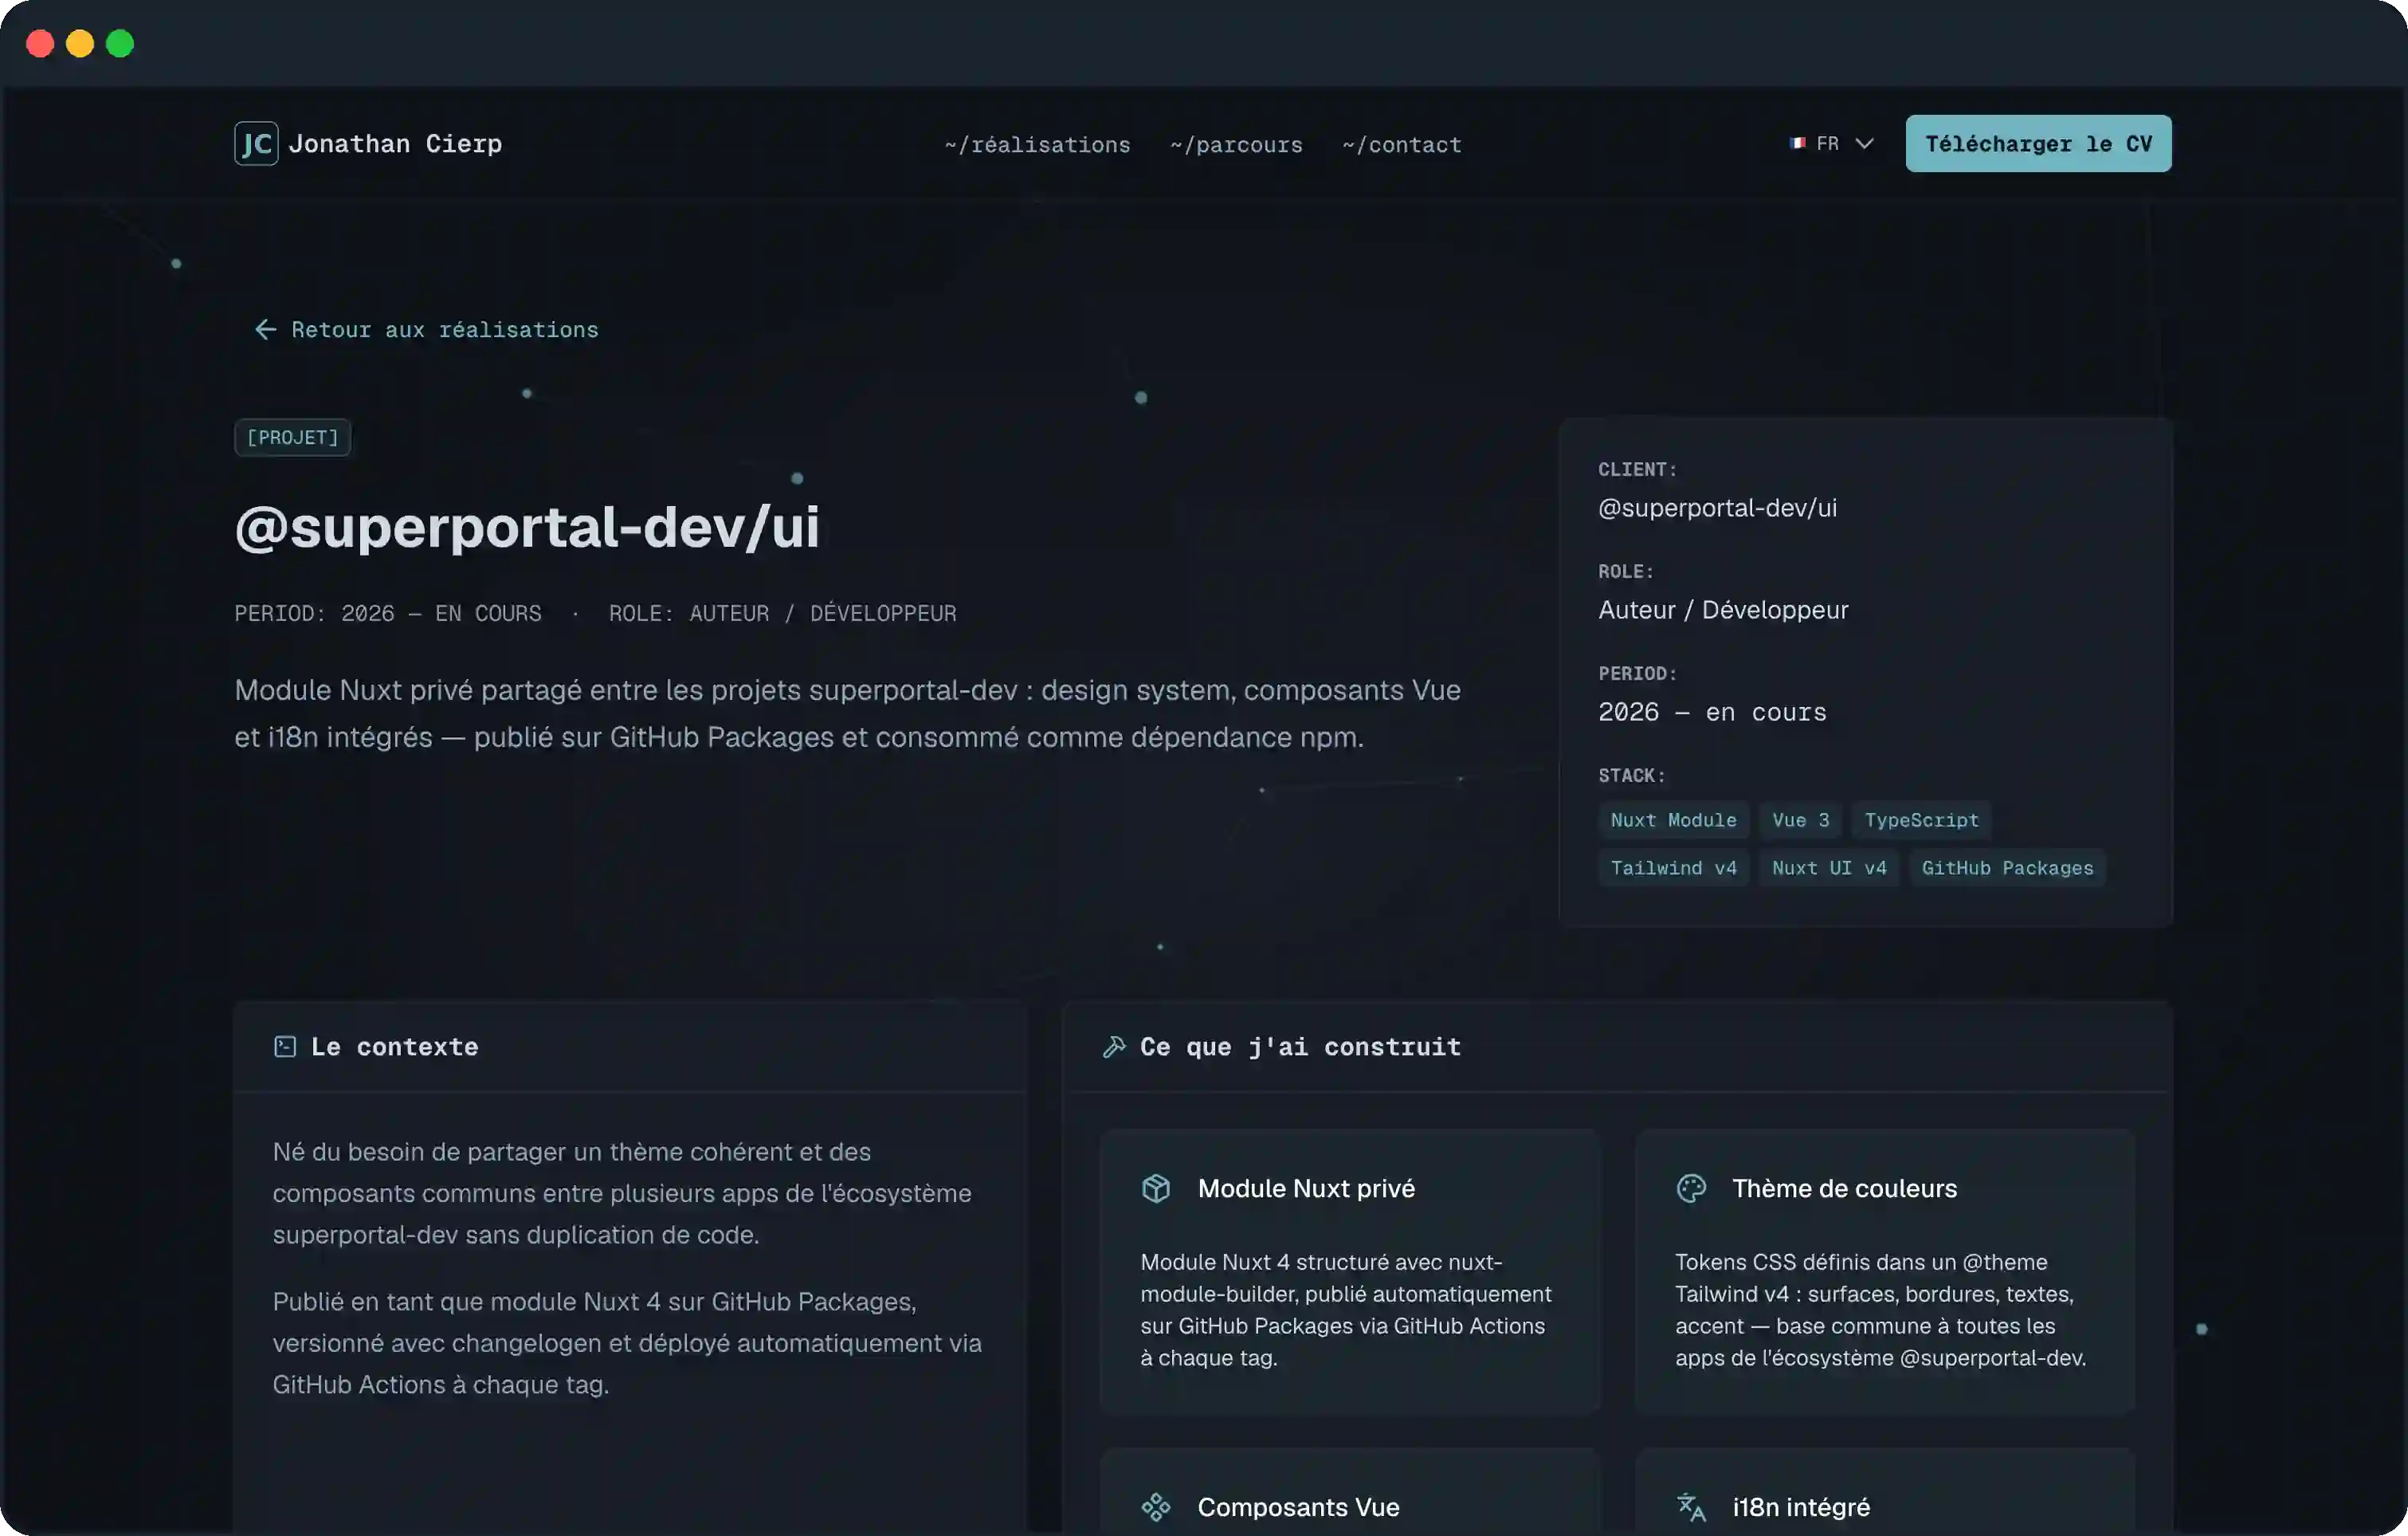Select the Vue 3 stack tag
Viewport: 2408px width, 1536px height.
point(1800,819)
